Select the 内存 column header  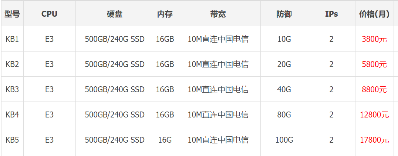point(165,14)
